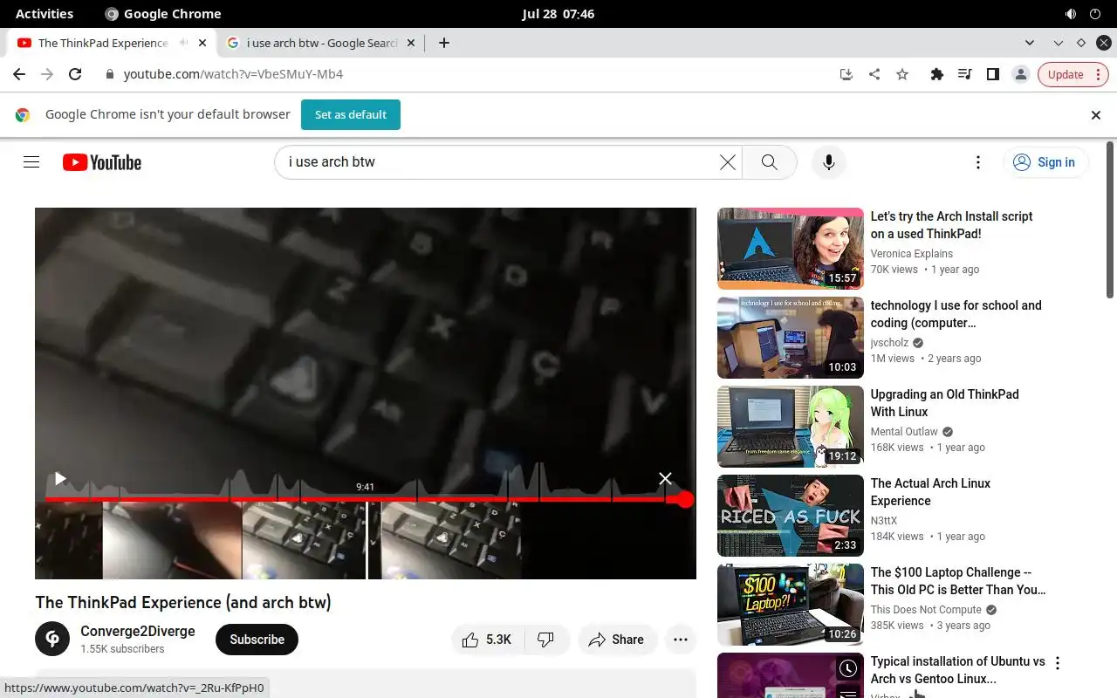Open more actions menu under video
This screenshot has width=1117, height=698.
(x=681, y=640)
